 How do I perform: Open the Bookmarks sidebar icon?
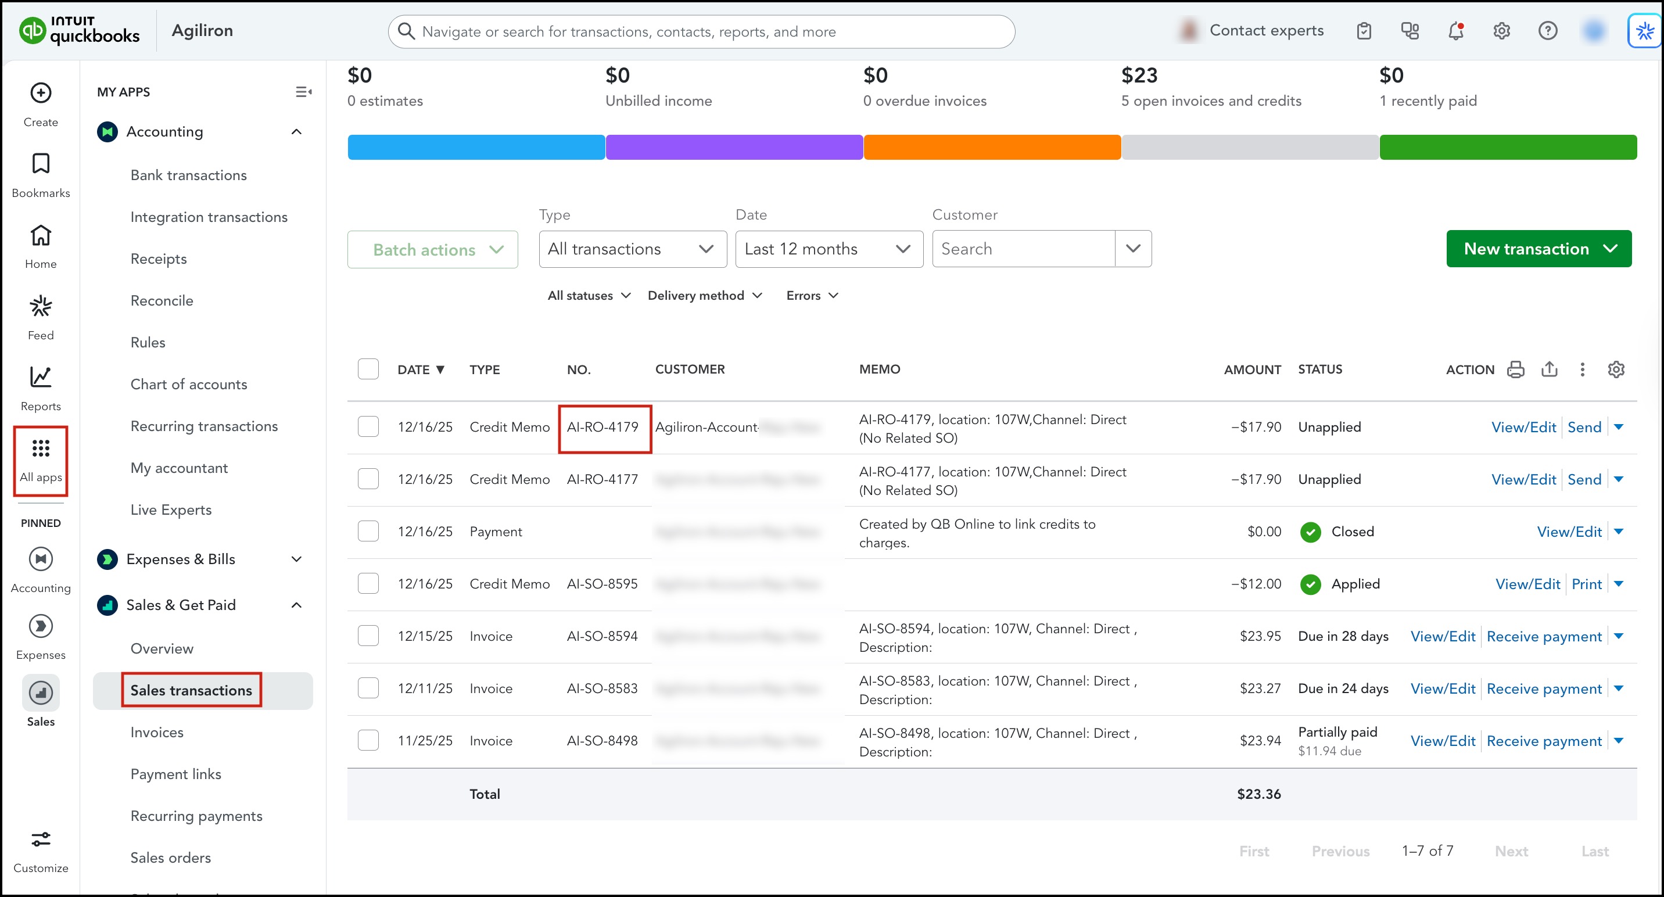41,164
